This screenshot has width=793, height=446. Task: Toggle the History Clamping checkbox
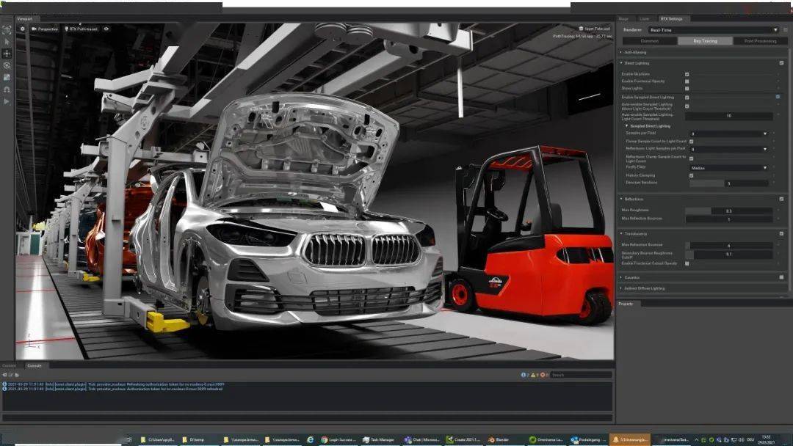click(x=692, y=176)
